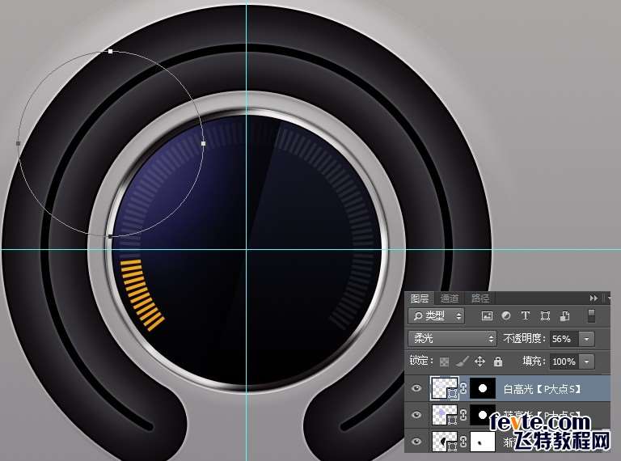Click the opacity 56% value field
Image resolution: width=621 pixels, height=461 pixels.
tap(564, 339)
